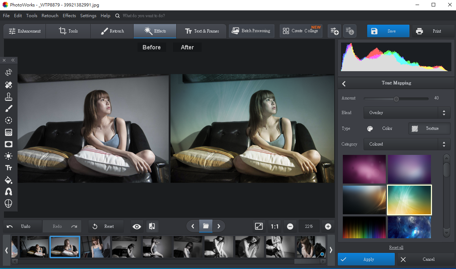
Task: Collapse the left tool panel chevrons
Action: (x=13, y=60)
